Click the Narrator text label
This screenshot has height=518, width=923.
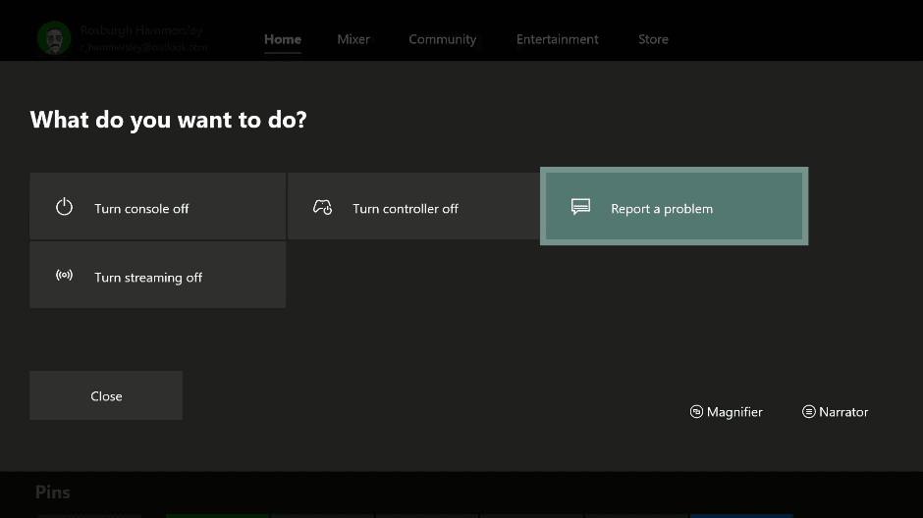tap(843, 412)
